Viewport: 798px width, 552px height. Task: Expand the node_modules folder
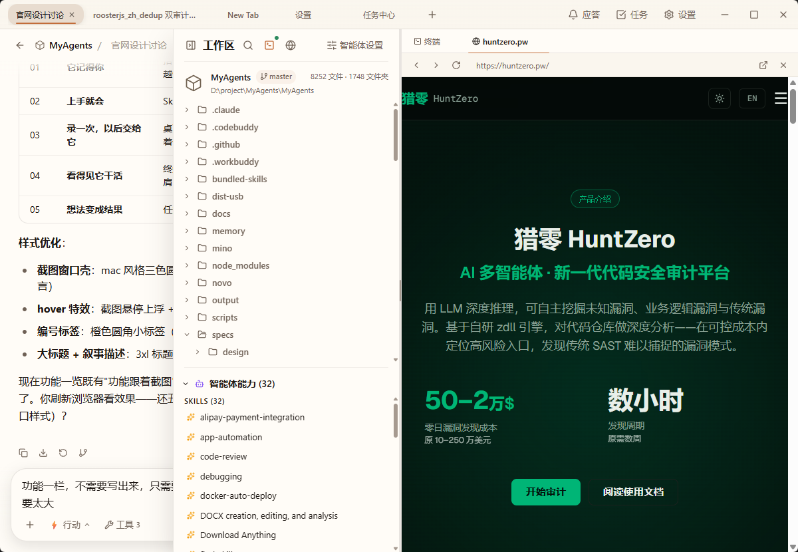[x=187, y=265]
